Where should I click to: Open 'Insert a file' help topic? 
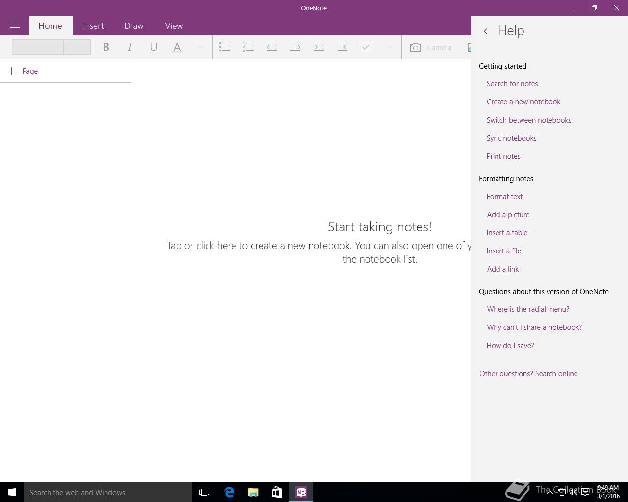pyautogui.click(x=504, y=251)
